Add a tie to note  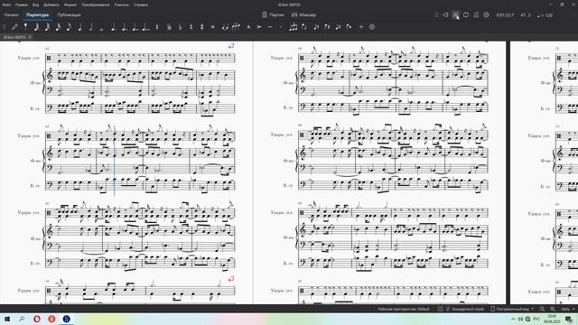click(225, 26)
